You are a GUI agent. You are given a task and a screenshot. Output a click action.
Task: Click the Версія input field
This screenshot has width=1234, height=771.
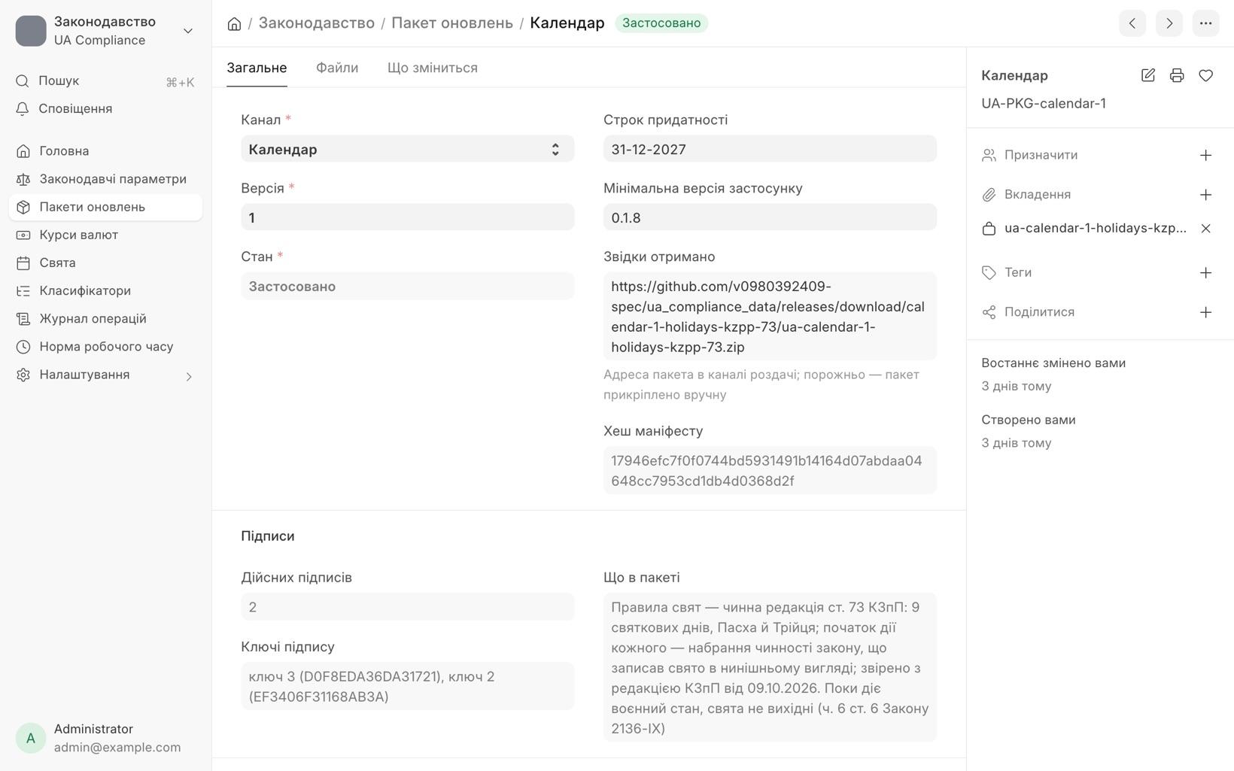[407, 217]
